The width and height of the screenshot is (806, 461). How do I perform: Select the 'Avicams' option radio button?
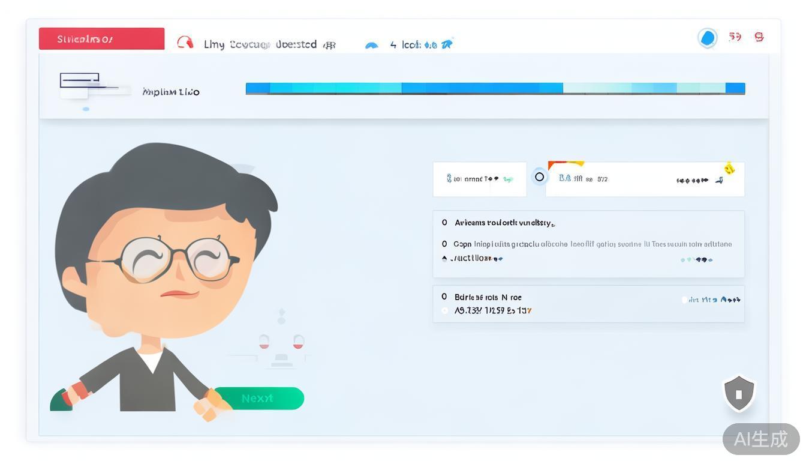tap(444, 223)
